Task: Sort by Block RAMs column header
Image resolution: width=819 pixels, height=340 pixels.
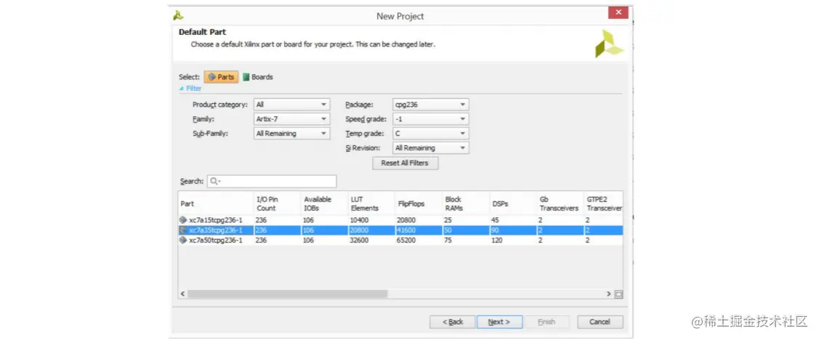Action: coord(466,203)
